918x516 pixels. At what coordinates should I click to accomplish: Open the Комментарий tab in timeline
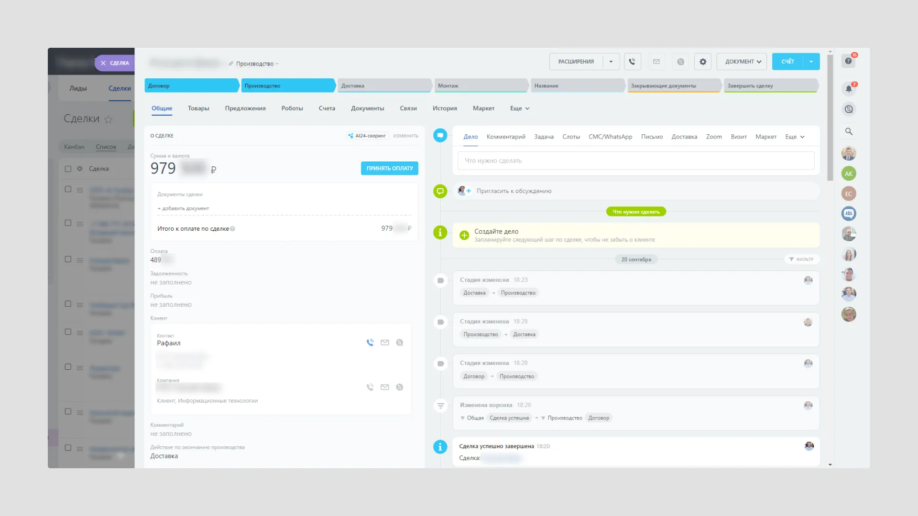click(506, 137)
